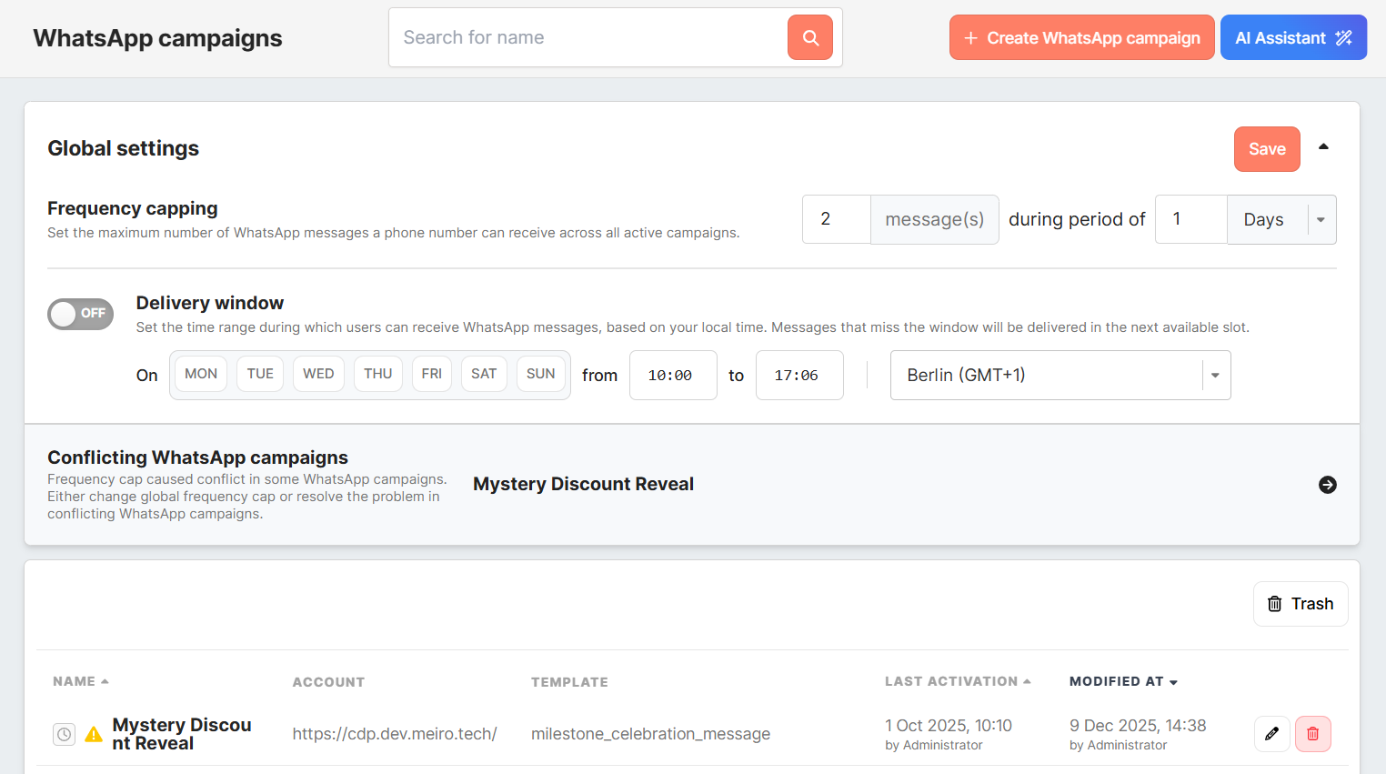The height and width of the screenshot is (774, 1386).
Task: Click the yellow warning triangle icon
Action: click(x=94, y=734)
